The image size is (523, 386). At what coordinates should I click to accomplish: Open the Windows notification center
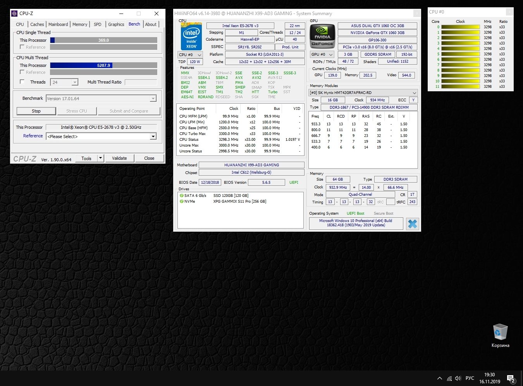[511, 379]
